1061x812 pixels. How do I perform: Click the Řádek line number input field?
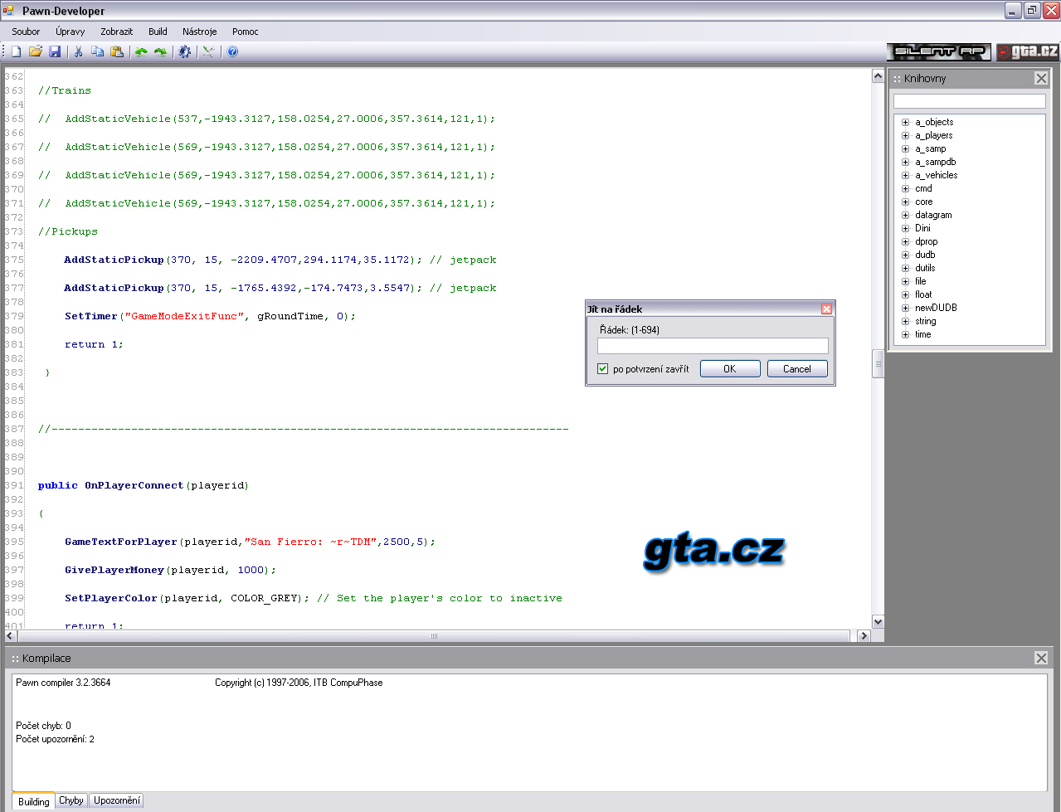point(713,346)
